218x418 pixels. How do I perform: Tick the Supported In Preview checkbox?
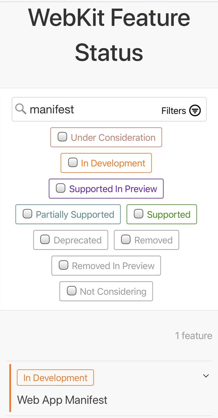point(60,188)
